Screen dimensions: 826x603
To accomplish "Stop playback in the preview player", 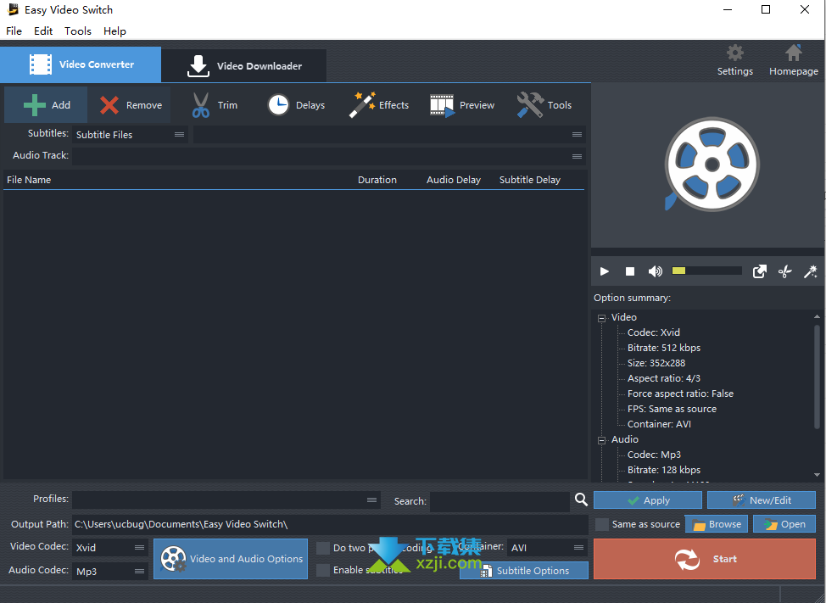I will click(x=629, y=271).
